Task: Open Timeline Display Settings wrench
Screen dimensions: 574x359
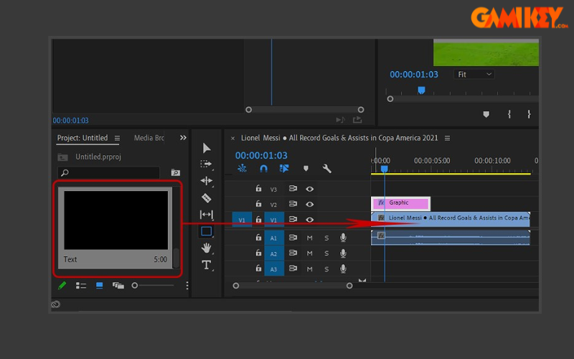Action: (x=327, y=168)
